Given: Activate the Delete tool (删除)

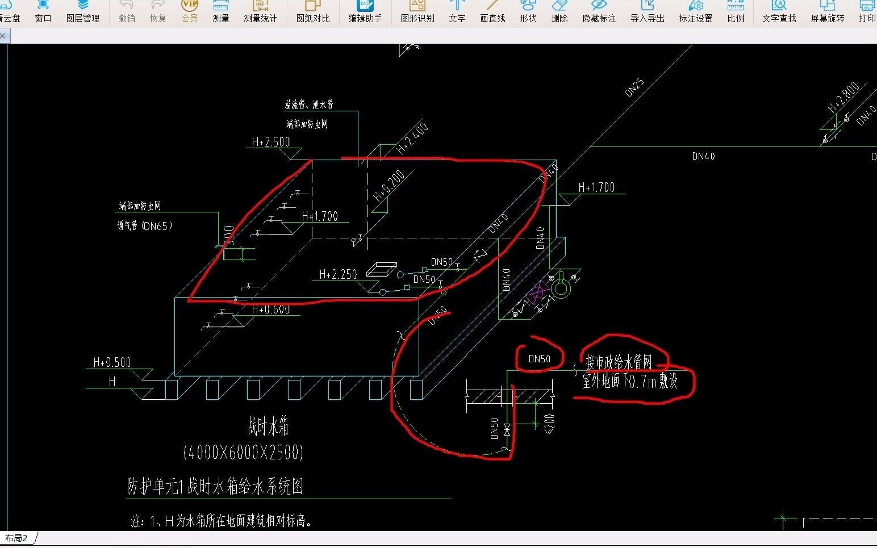Looking at the screenshot, I should coord(559,11).
